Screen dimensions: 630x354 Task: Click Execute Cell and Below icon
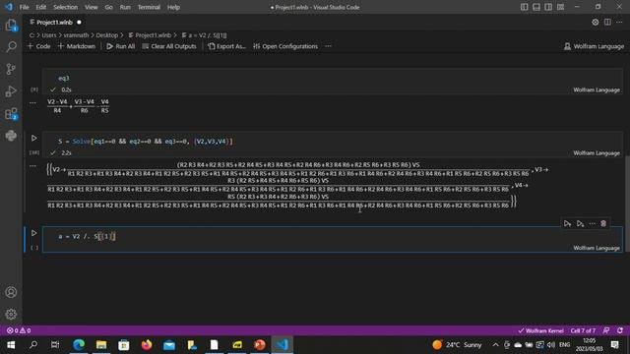(x=580, y=223)
